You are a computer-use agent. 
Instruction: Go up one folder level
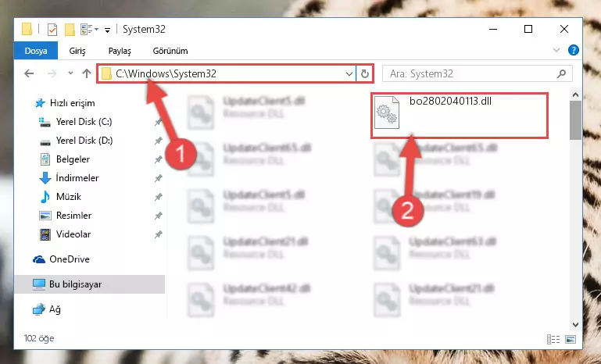[87, 73]
